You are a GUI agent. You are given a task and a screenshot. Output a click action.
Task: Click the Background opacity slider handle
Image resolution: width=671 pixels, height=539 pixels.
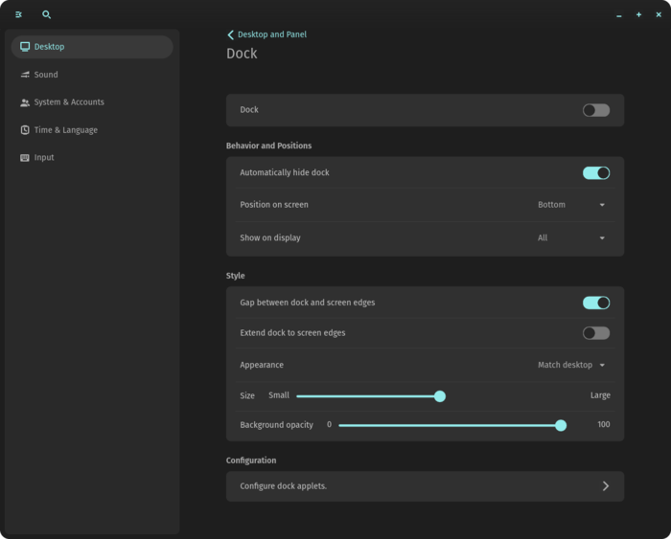click(x=560, y=425)
